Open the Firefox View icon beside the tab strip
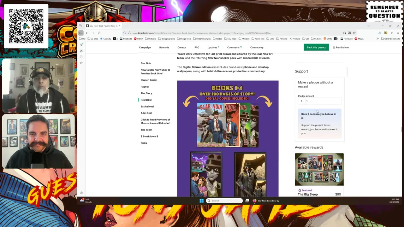Viewport: 404px width, 227px height. 80,26
